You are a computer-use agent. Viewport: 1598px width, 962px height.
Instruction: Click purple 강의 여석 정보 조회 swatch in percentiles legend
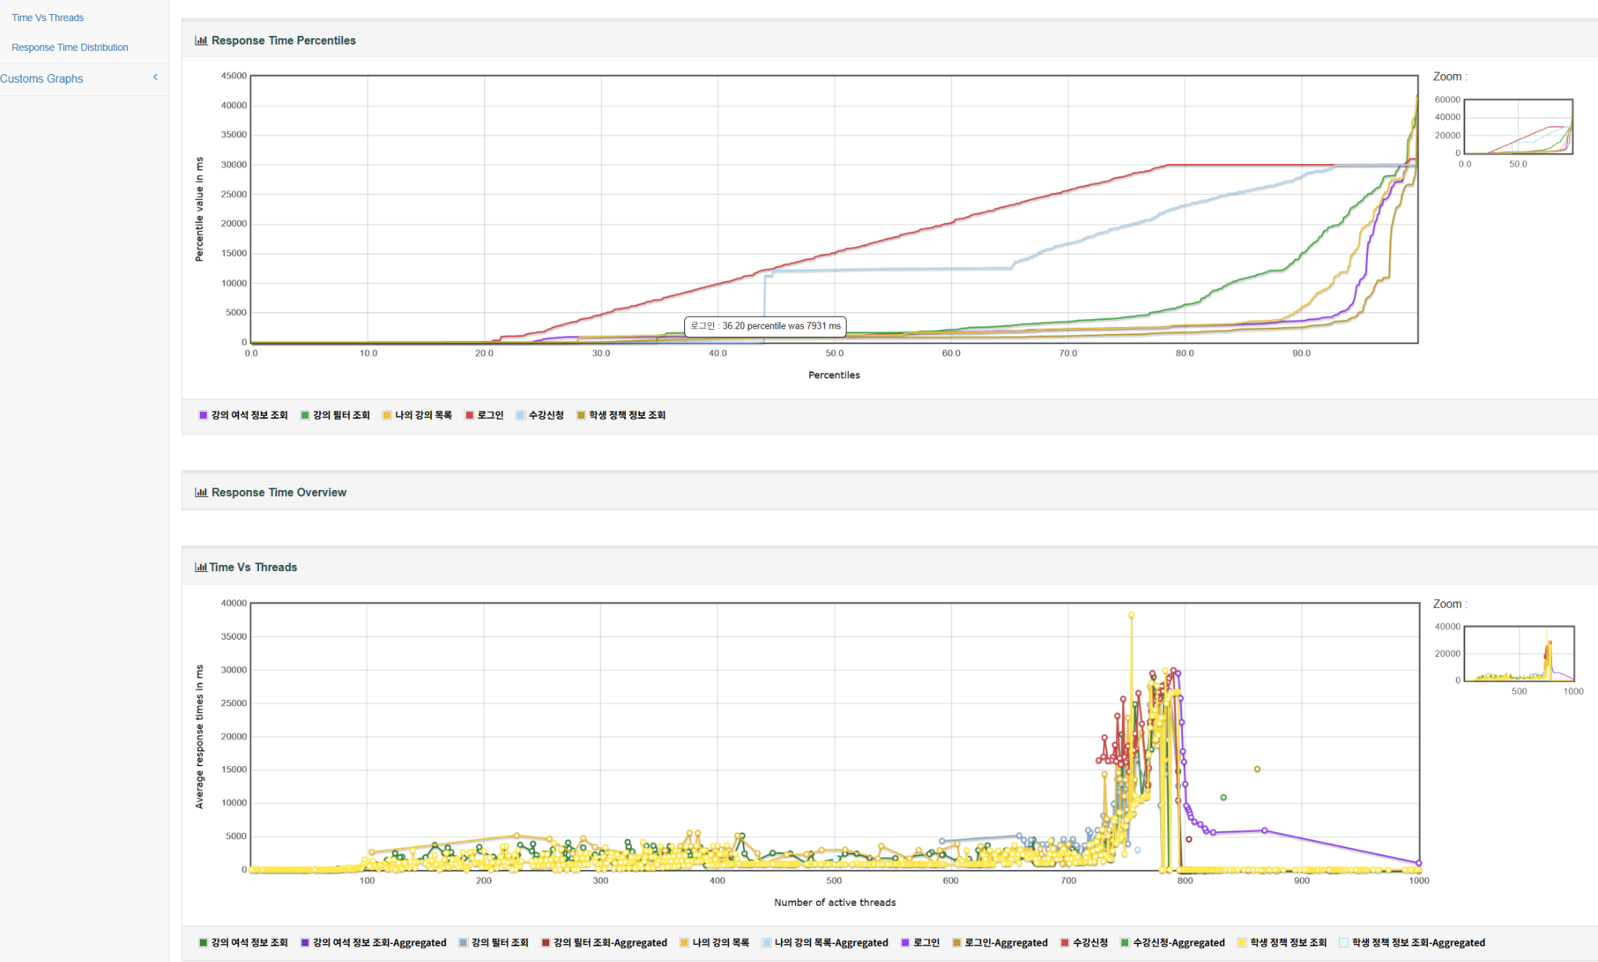pos(204,415)
